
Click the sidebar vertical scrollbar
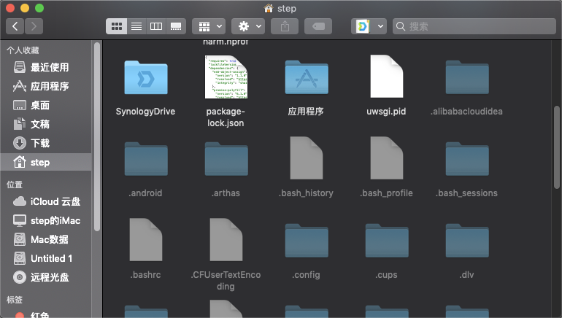click(x=97, y=136)
